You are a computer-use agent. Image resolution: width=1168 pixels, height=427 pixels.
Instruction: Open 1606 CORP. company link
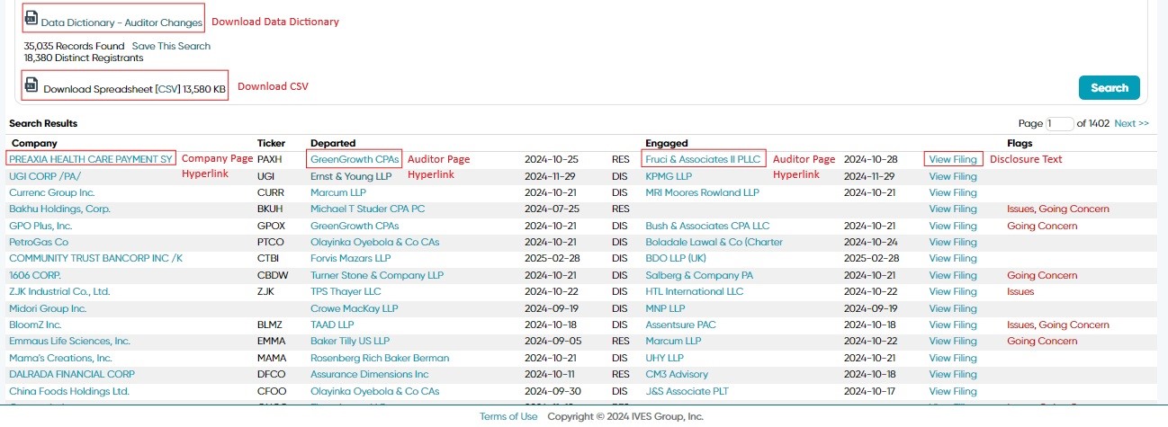coord(34,275)
